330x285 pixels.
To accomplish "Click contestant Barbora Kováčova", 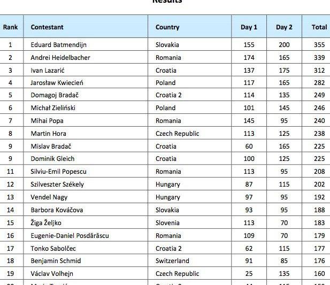I will (x=57, y=210).
